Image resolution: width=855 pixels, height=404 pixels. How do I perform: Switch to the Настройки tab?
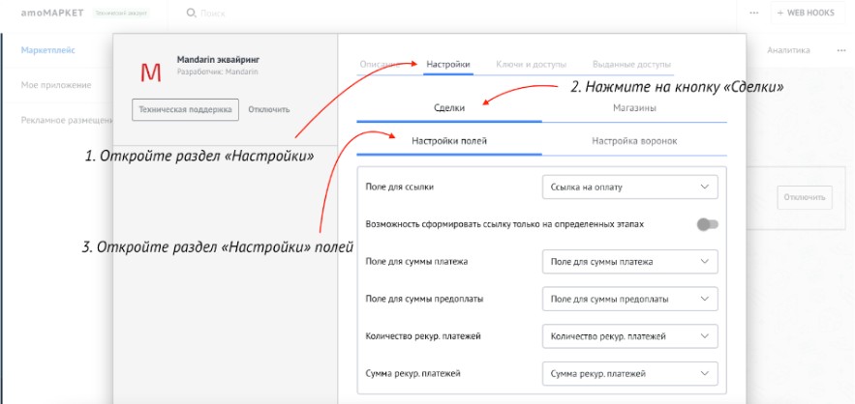448,64
